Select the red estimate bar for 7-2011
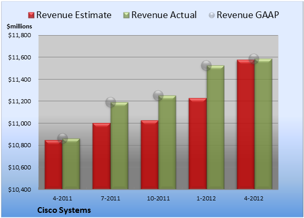Viewport: 304px width, 218px height. click(x=101, y=156)
